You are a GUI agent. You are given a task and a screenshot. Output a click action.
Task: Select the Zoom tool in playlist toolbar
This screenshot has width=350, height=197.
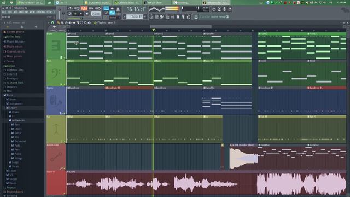pos(85,22)
